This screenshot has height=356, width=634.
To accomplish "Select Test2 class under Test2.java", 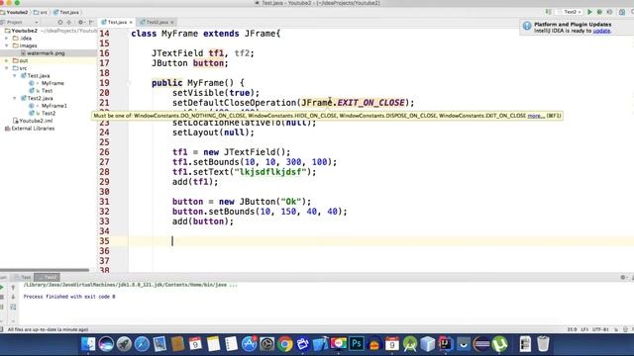I will tap(49, 114).
